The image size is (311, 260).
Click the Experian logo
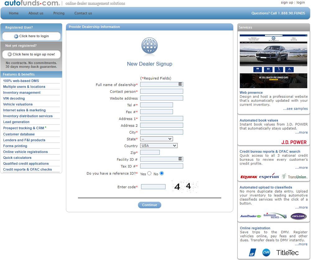coord(269,176)
